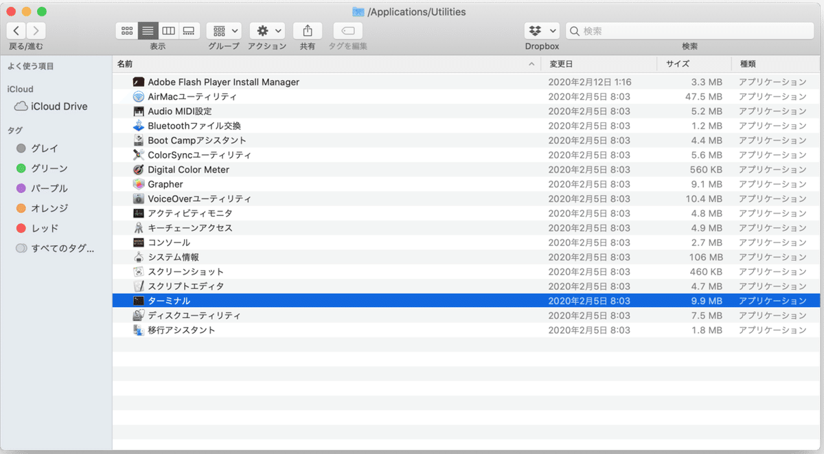
Task: Open the アクション gear dropdown
Action: coord(267,31)
